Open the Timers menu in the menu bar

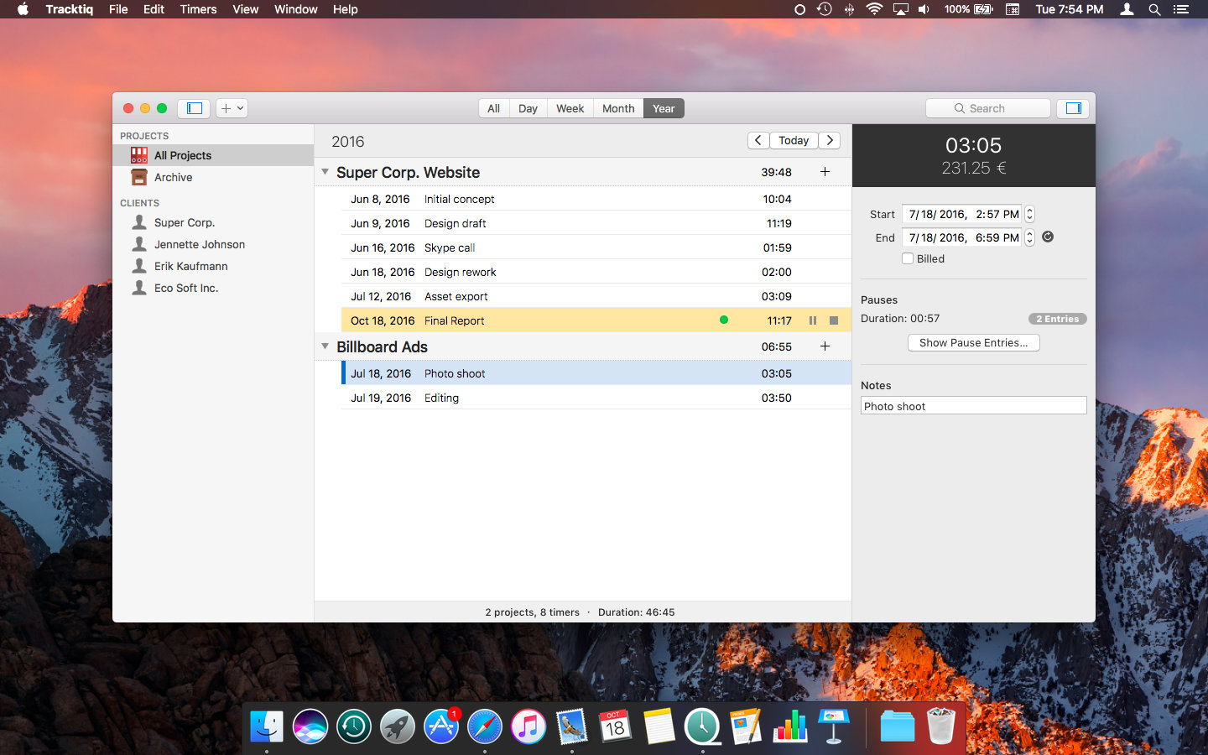click(x=198, y=9)
